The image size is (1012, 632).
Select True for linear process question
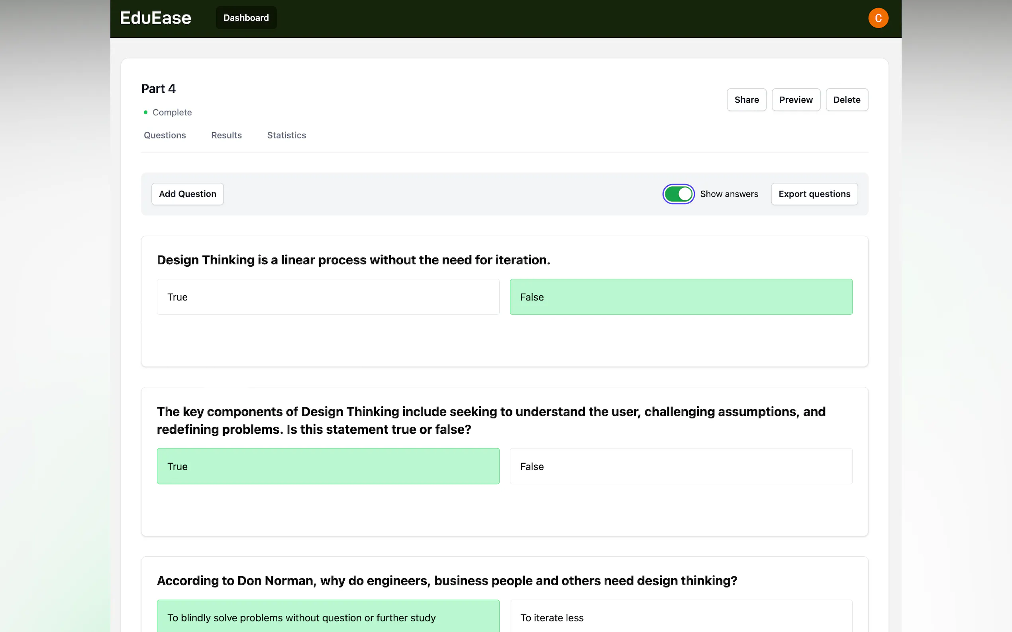coord(328,297)
